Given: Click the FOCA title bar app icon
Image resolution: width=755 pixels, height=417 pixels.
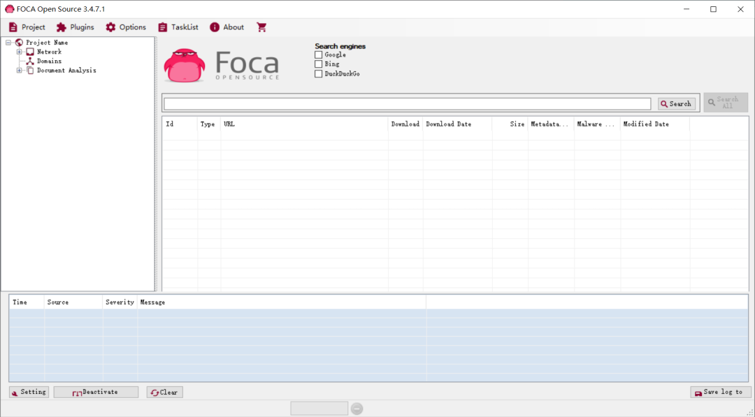Looking at the screenshot, I should point(9,9).
